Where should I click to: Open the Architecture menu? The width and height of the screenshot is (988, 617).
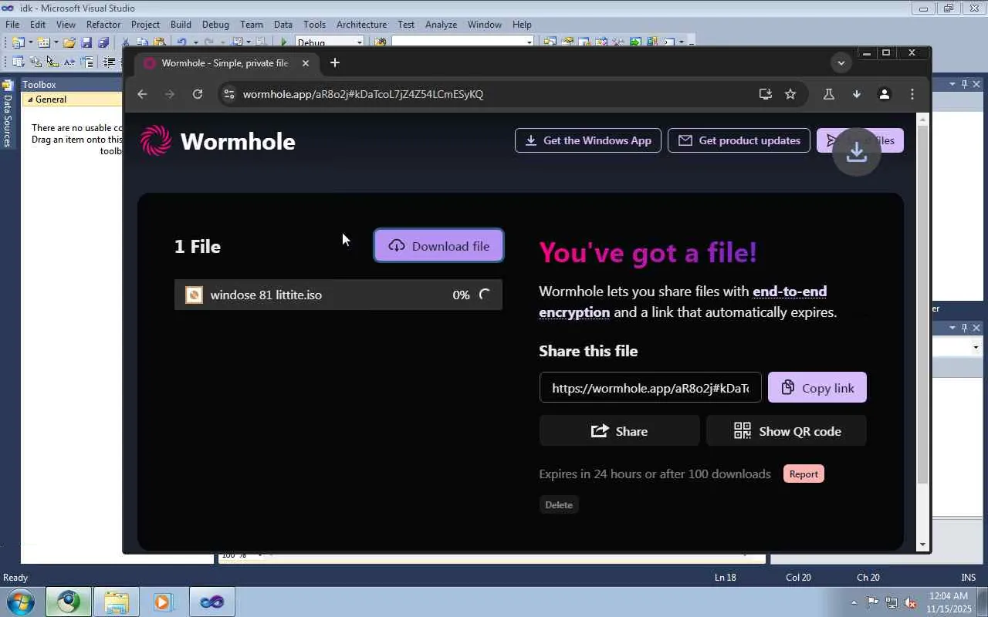point(361,25)
